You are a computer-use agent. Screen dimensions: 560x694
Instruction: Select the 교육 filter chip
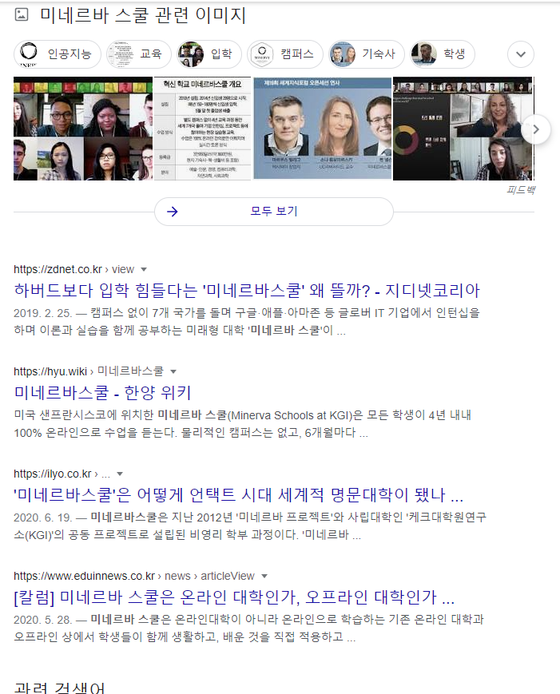coord(139,54)
